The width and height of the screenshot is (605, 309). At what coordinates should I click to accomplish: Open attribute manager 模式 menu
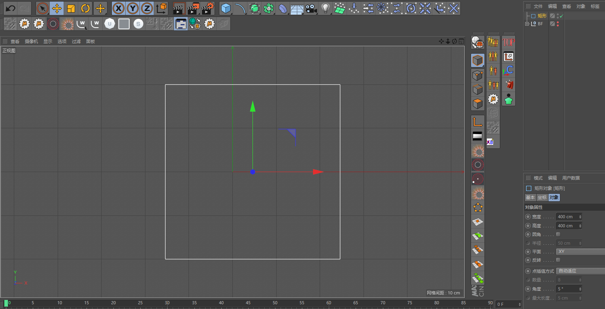tap(538, 178)
